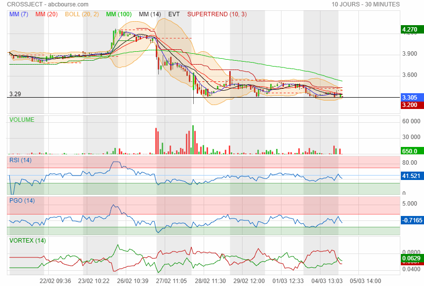
Task: Click the VORTEX (14) panel title
Action: (28, 241)
